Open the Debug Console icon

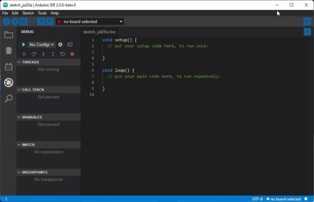pos(70,45)
